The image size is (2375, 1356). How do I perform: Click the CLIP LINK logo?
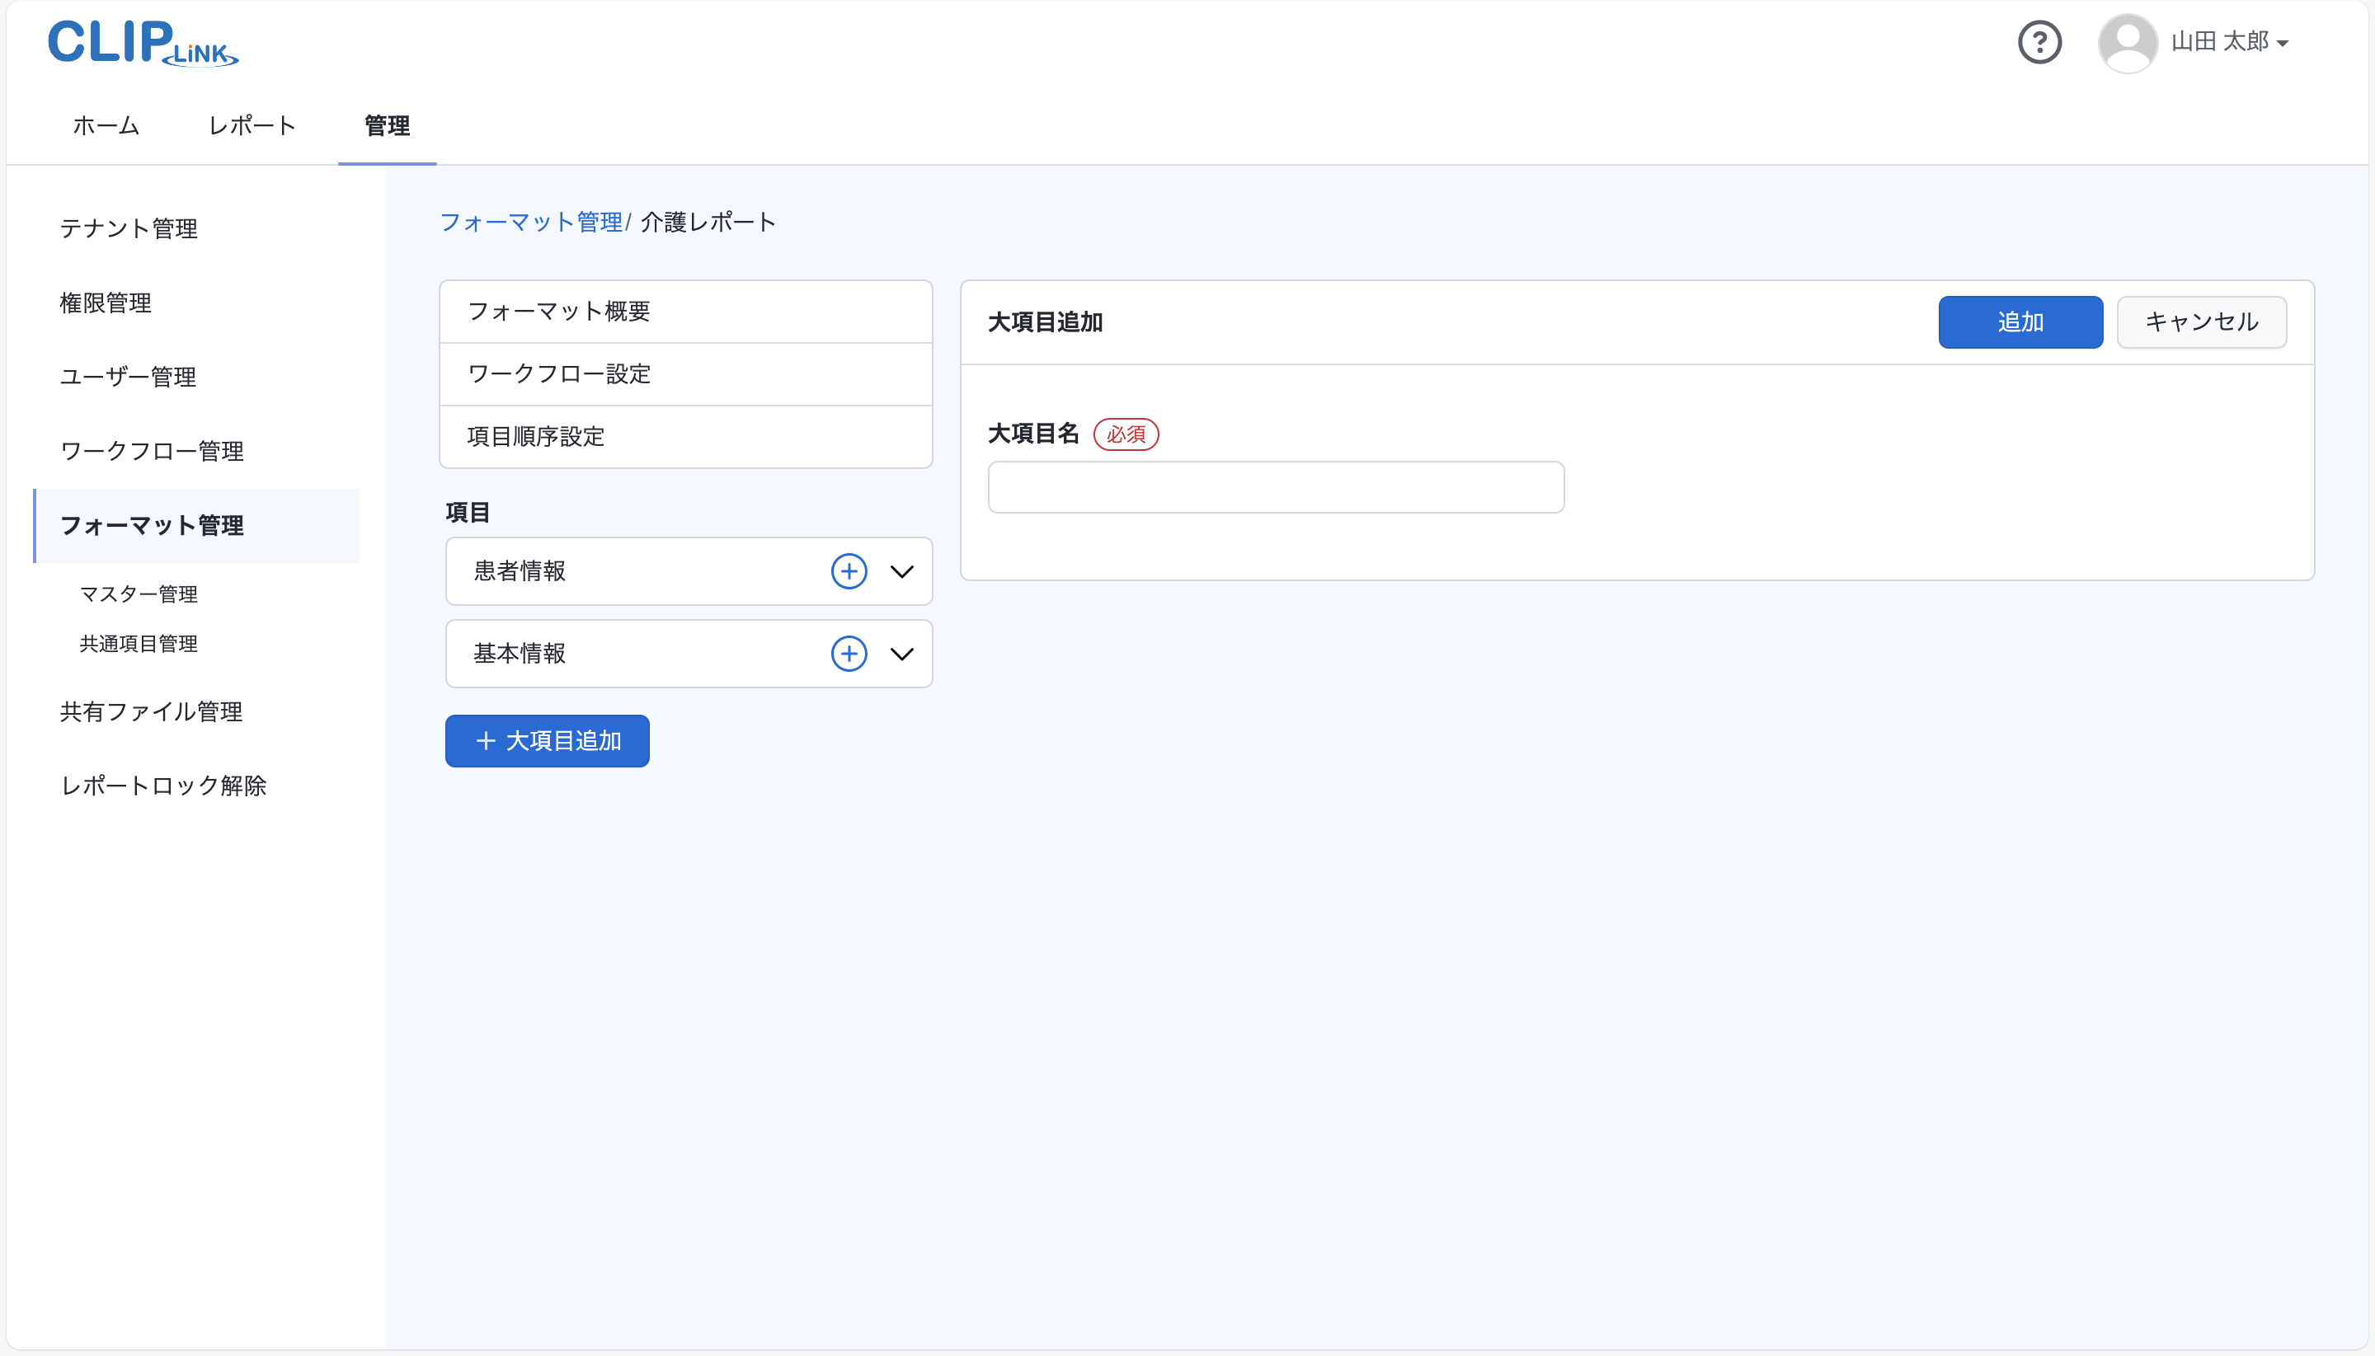[x=143, y=44]
